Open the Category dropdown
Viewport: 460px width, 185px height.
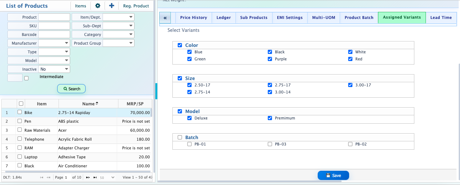click(x=118, y=34)
